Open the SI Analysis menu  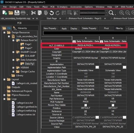pos(62,7)
